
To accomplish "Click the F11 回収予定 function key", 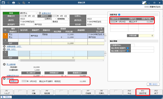I will click(x=143, y=92).
